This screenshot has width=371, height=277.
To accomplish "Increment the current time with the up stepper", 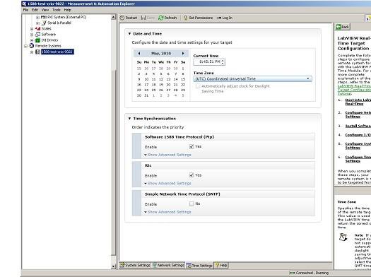I will coord(223,60).
